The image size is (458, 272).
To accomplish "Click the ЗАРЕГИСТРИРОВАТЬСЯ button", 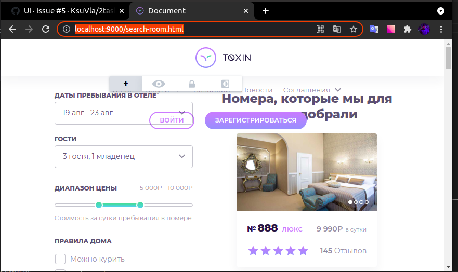I will (256, 120).
